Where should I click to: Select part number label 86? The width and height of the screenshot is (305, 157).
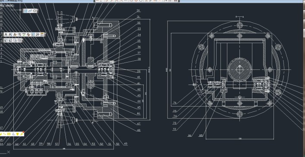coord(190,135)
